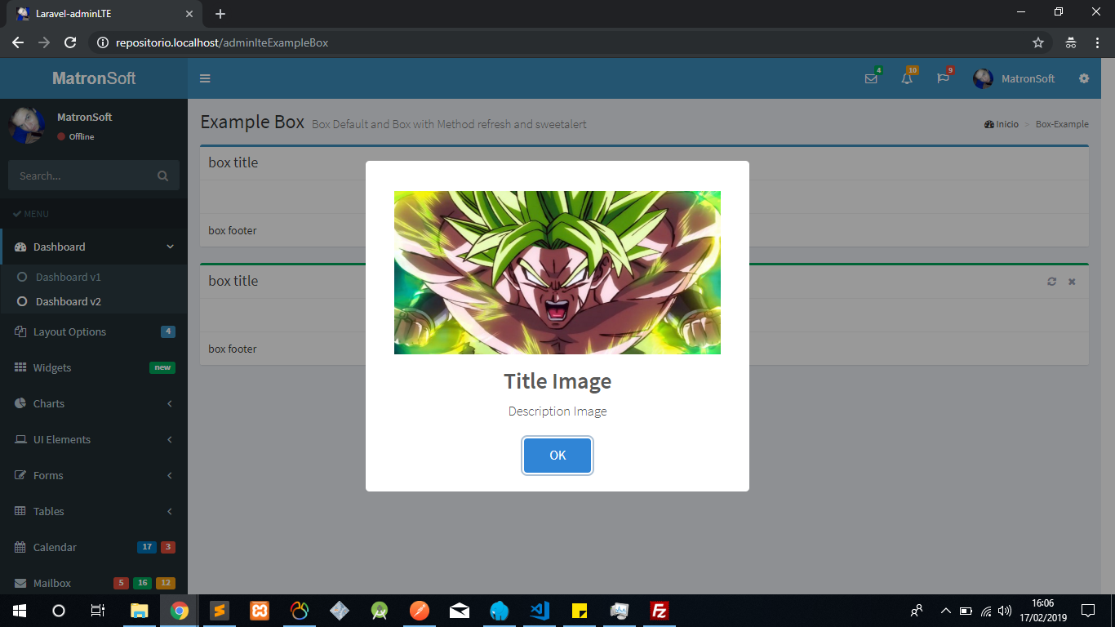Image resolution: width=1115 pixels, height=627 pixels.
Task: Expand the Forms chevron arrow
Action: (x=170, y=475)
